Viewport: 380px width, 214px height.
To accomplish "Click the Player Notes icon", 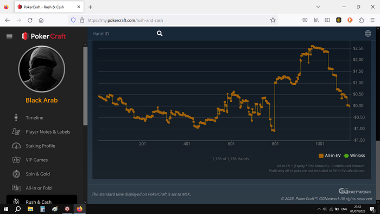I will point(16,131).
